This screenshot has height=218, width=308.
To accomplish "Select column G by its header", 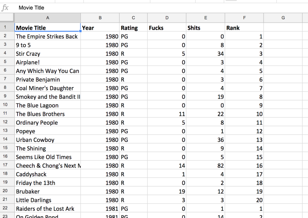I will click(x=283, y=18).
